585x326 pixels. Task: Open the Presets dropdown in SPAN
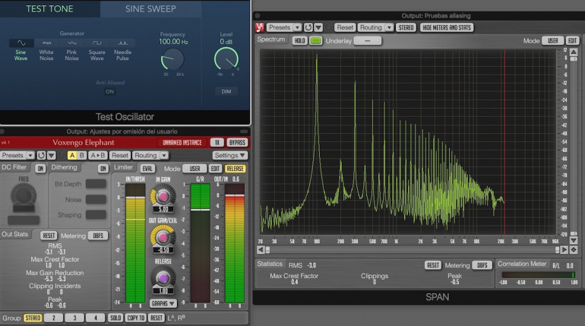pos(283,27)
